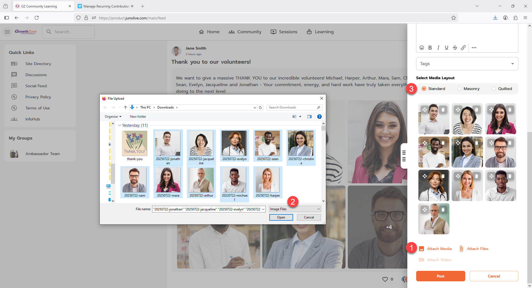Open the browser list all tabs chevron
The width and height of the screenshot is (532, 288).
coord(477,6)
